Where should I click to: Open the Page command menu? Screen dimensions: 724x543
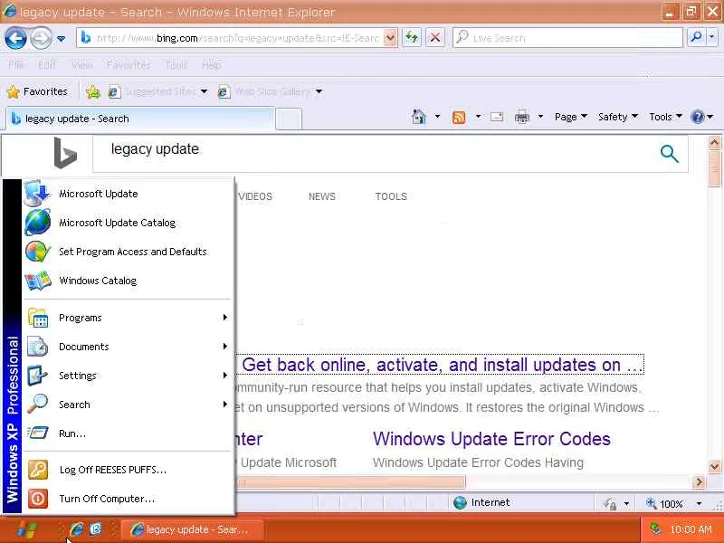(x=571, y=117)
